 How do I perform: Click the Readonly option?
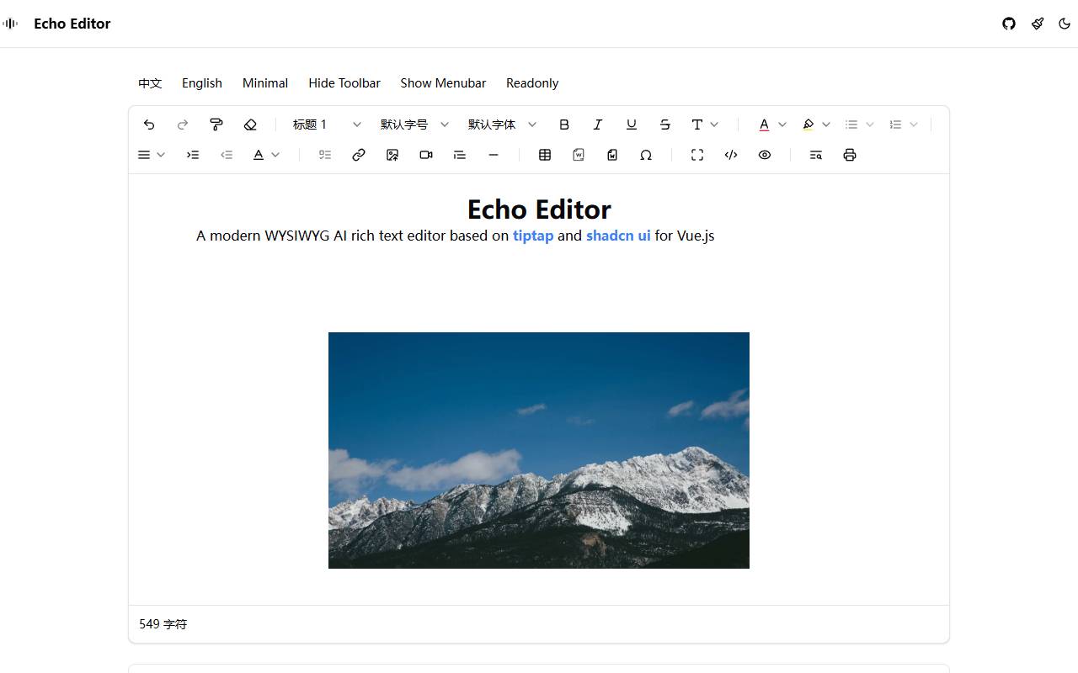pos(532,83)
